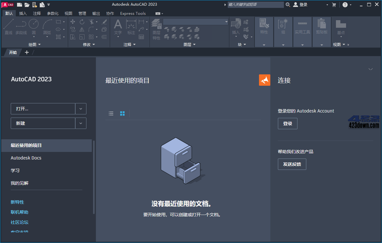Switch to the Express Tools ribbon tab
The image size is (382, 243).
(x=133, y=14)
